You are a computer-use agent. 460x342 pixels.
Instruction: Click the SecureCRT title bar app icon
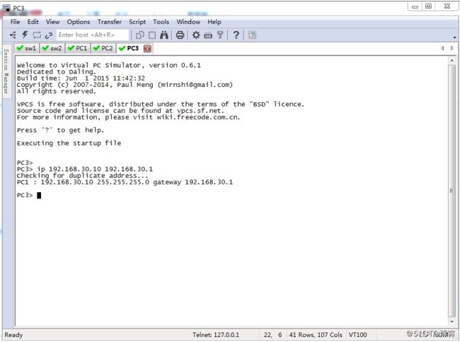click(6, 8)
